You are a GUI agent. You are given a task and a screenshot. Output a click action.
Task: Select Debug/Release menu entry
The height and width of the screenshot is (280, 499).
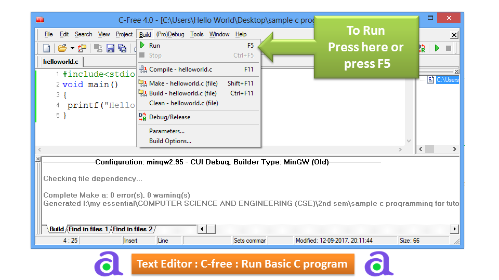[x=199, y=117]
